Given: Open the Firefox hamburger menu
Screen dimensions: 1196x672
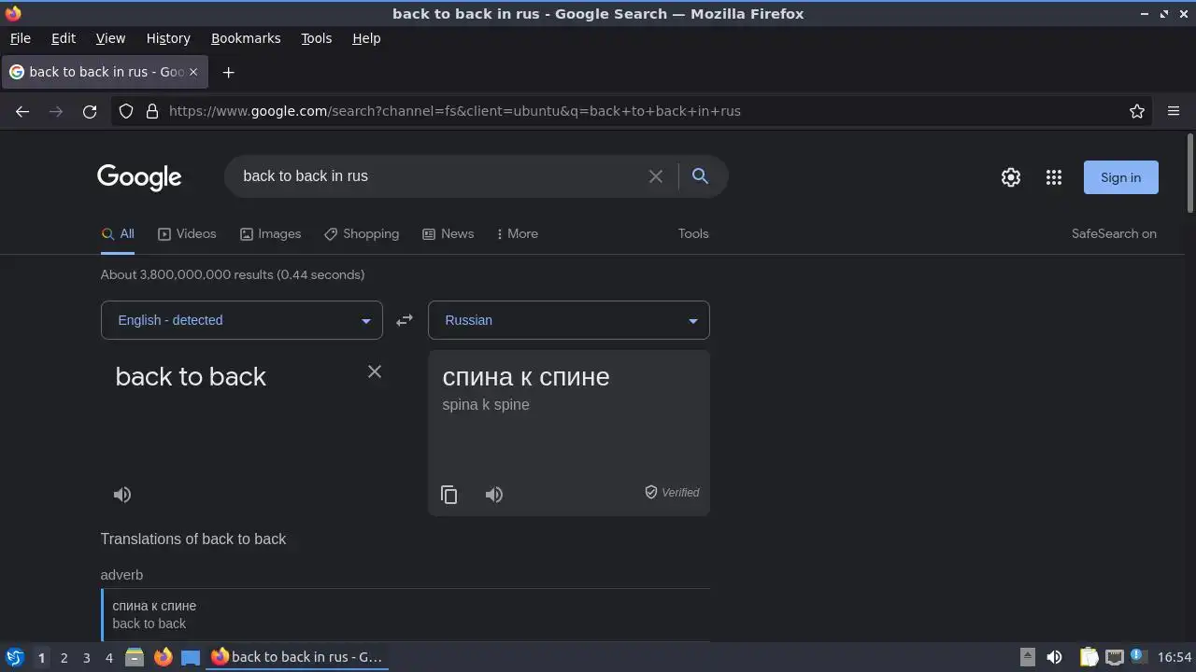Looking at the screenshot, I should 1174,111.
